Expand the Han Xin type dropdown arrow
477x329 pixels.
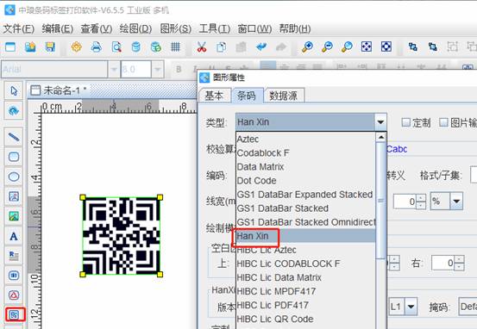point(380,122)
